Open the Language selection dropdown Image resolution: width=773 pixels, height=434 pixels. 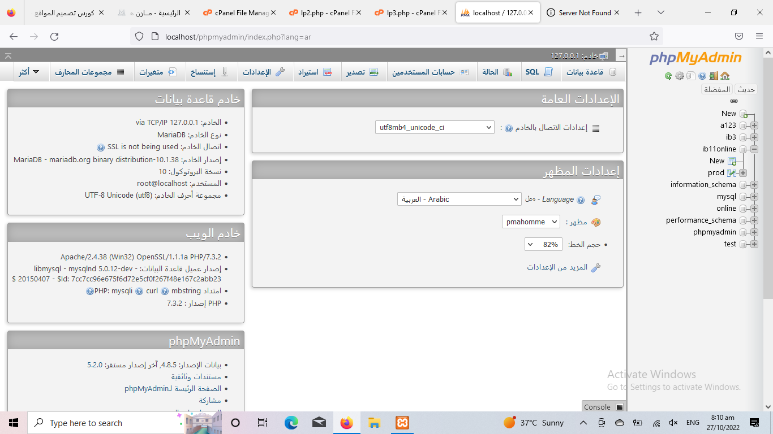pos(459,199)
